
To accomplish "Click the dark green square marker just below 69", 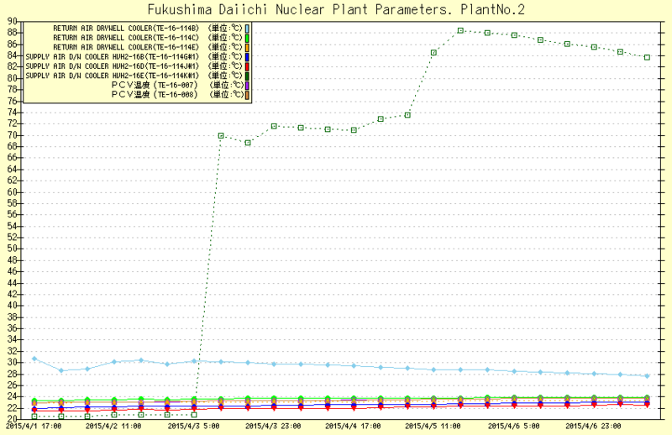I will pyautogui.click(x=248, y=143).
